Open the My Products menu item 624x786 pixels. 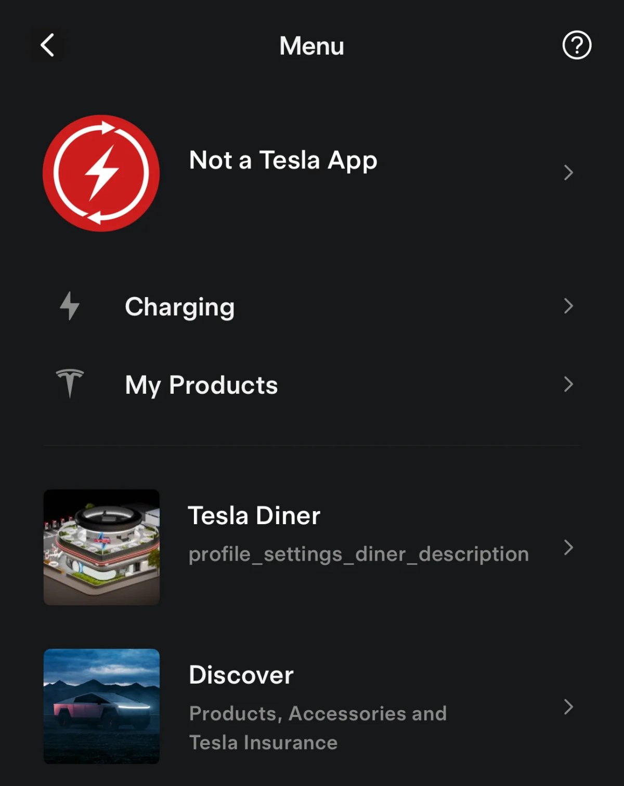[x=312, y=384]
